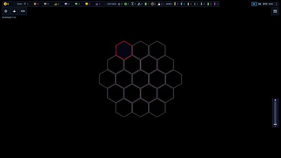Click the dim icon after speed controls

click(x=276, y=4)
